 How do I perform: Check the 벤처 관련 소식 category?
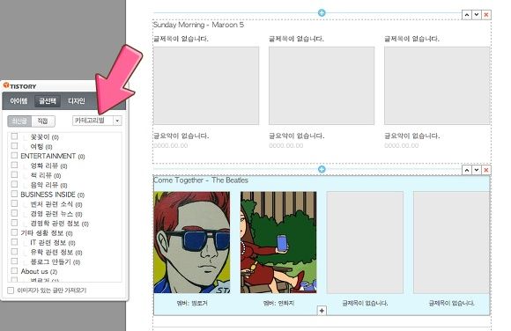point(14,203)
